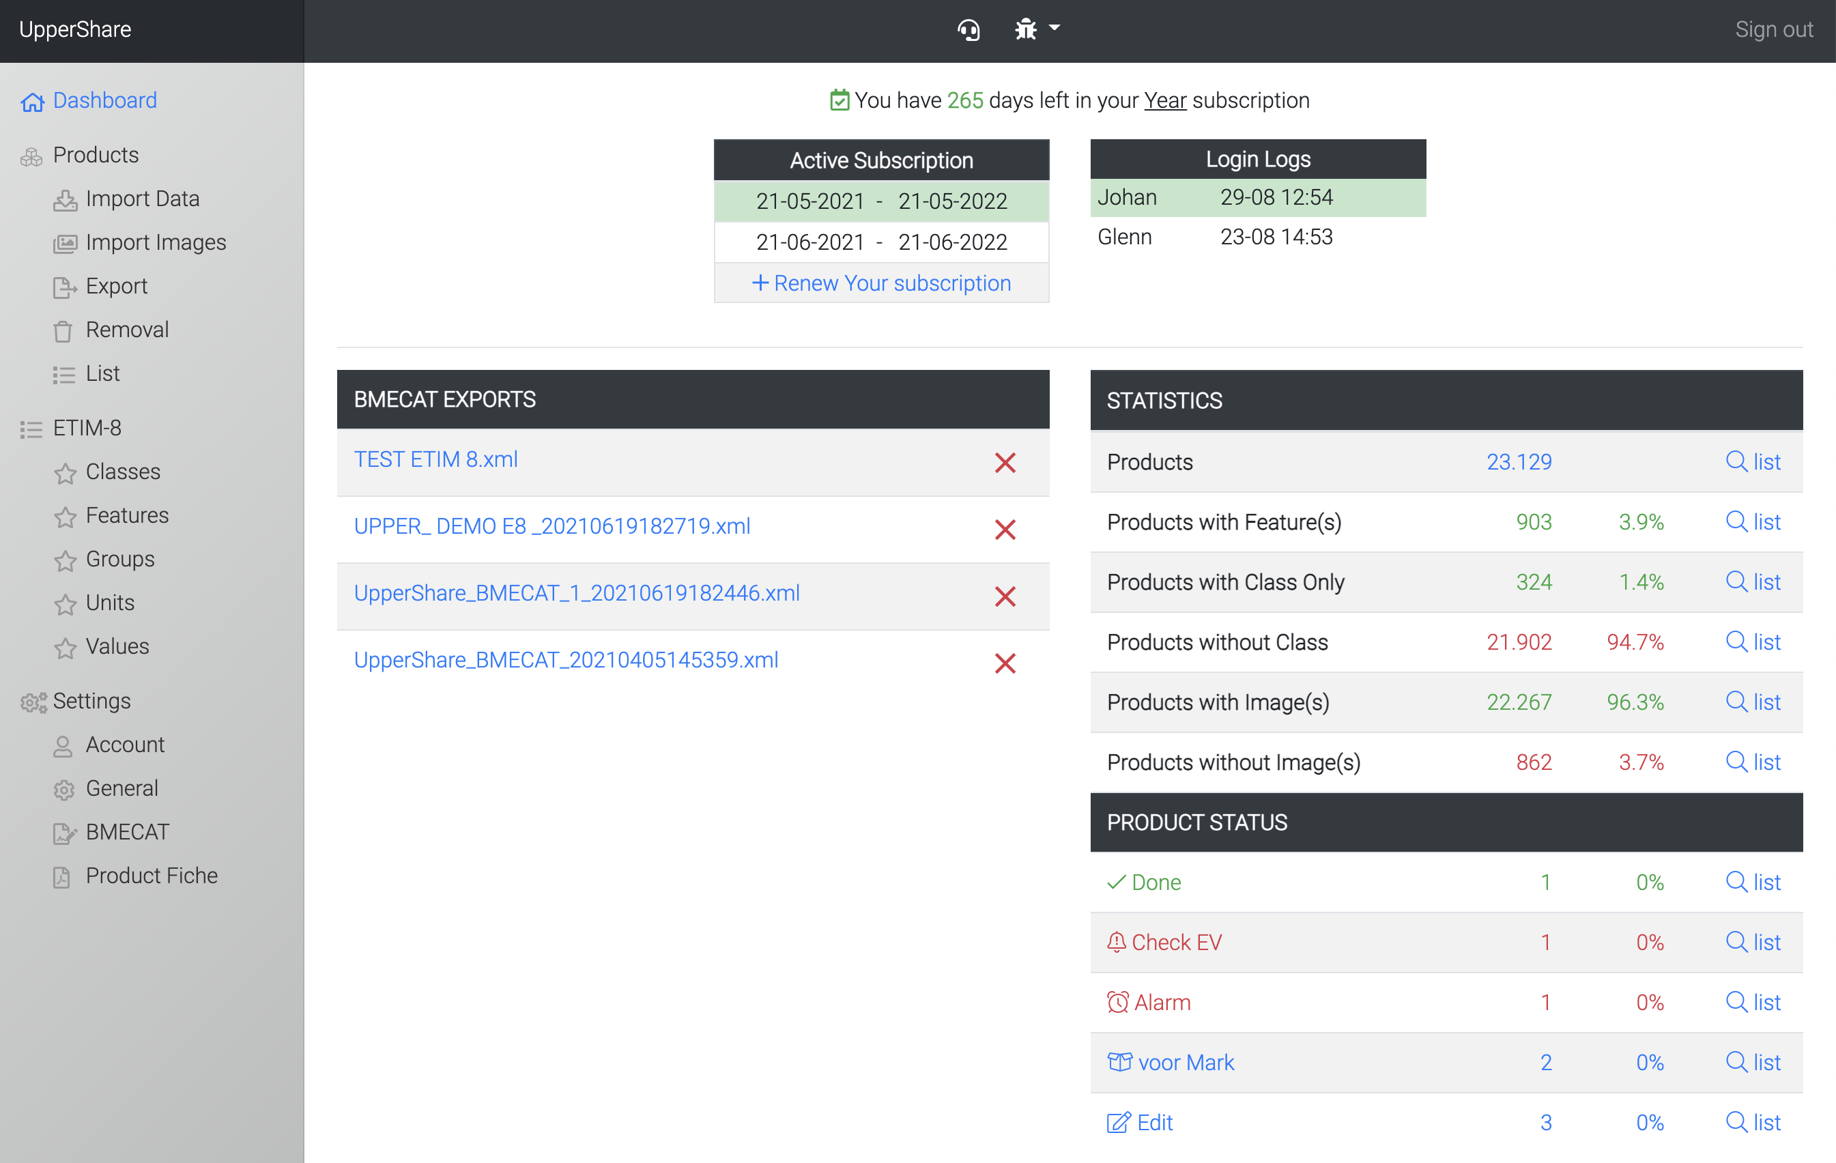1836x1163 pixels.
Task: Open list of Products without Class
Action: 1753,642
